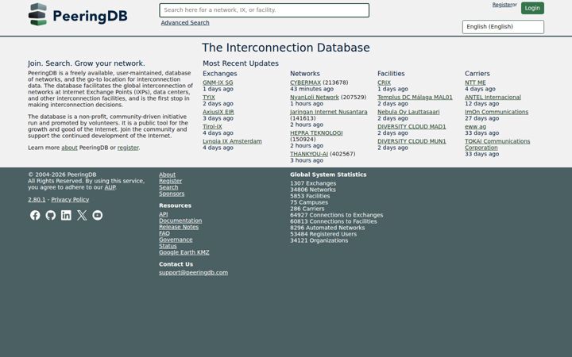
Task: Open DIVERSITY CLOUD MAD1 facility
Action: click(x=412, y=126)
